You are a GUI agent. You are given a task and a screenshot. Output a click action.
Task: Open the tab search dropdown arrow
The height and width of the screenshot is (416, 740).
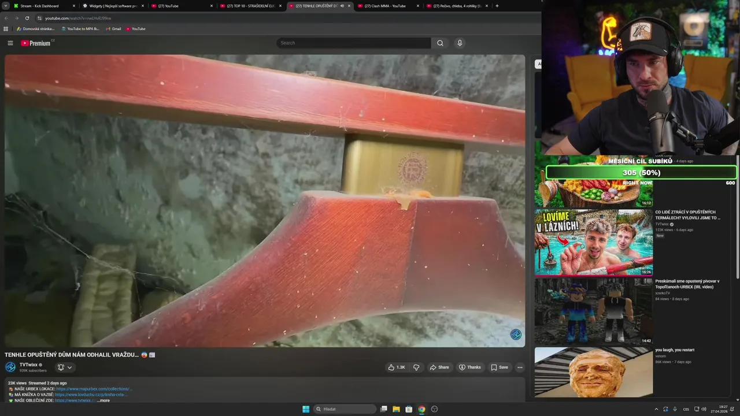coord(6,6)
